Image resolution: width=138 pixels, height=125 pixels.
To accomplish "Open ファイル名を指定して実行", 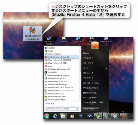I will tap(94, 103).
